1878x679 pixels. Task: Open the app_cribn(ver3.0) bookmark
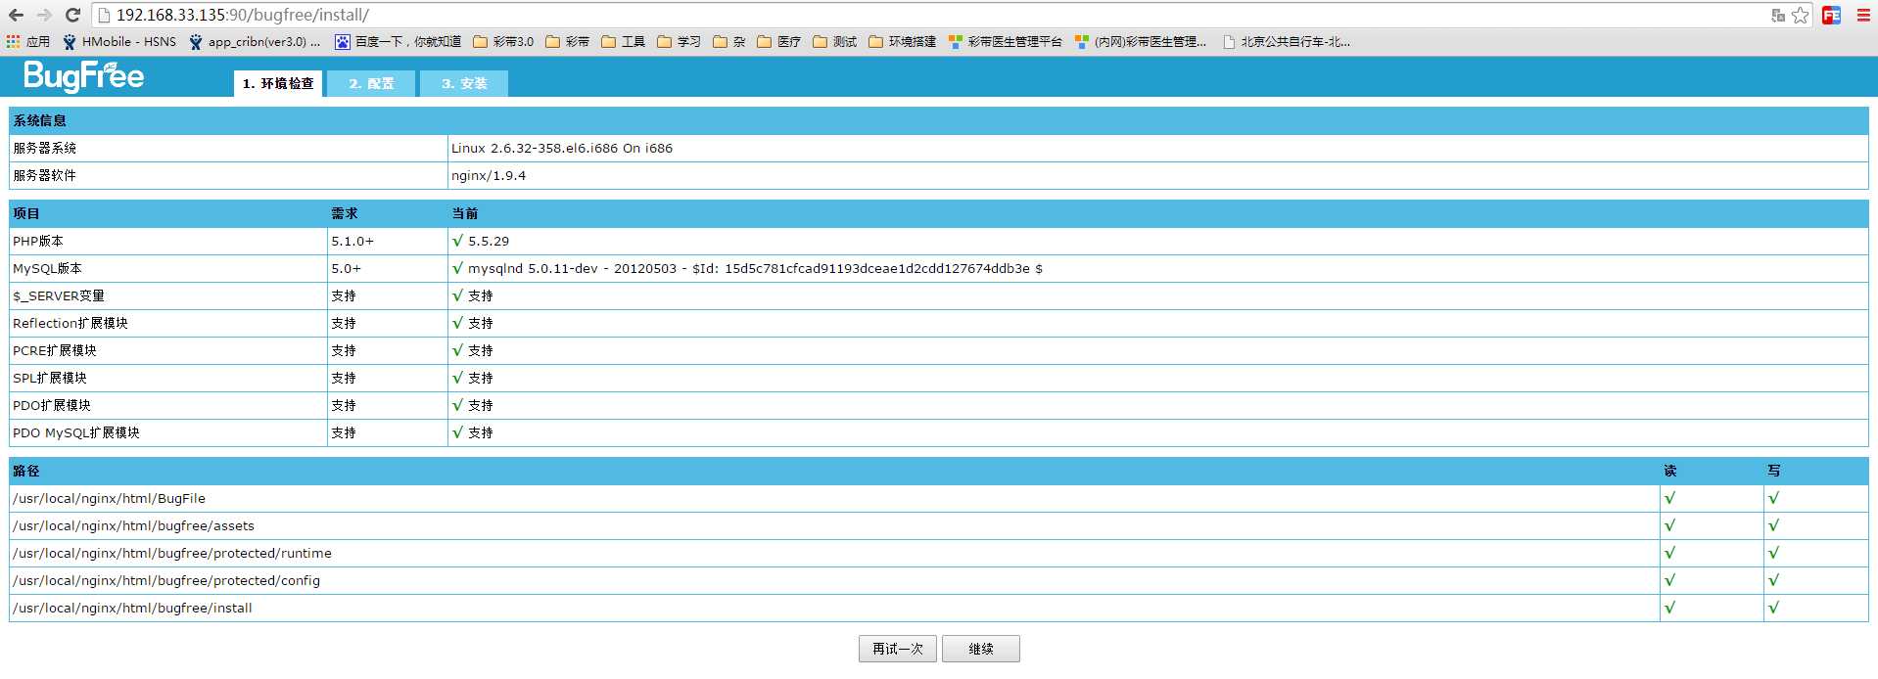255,42
